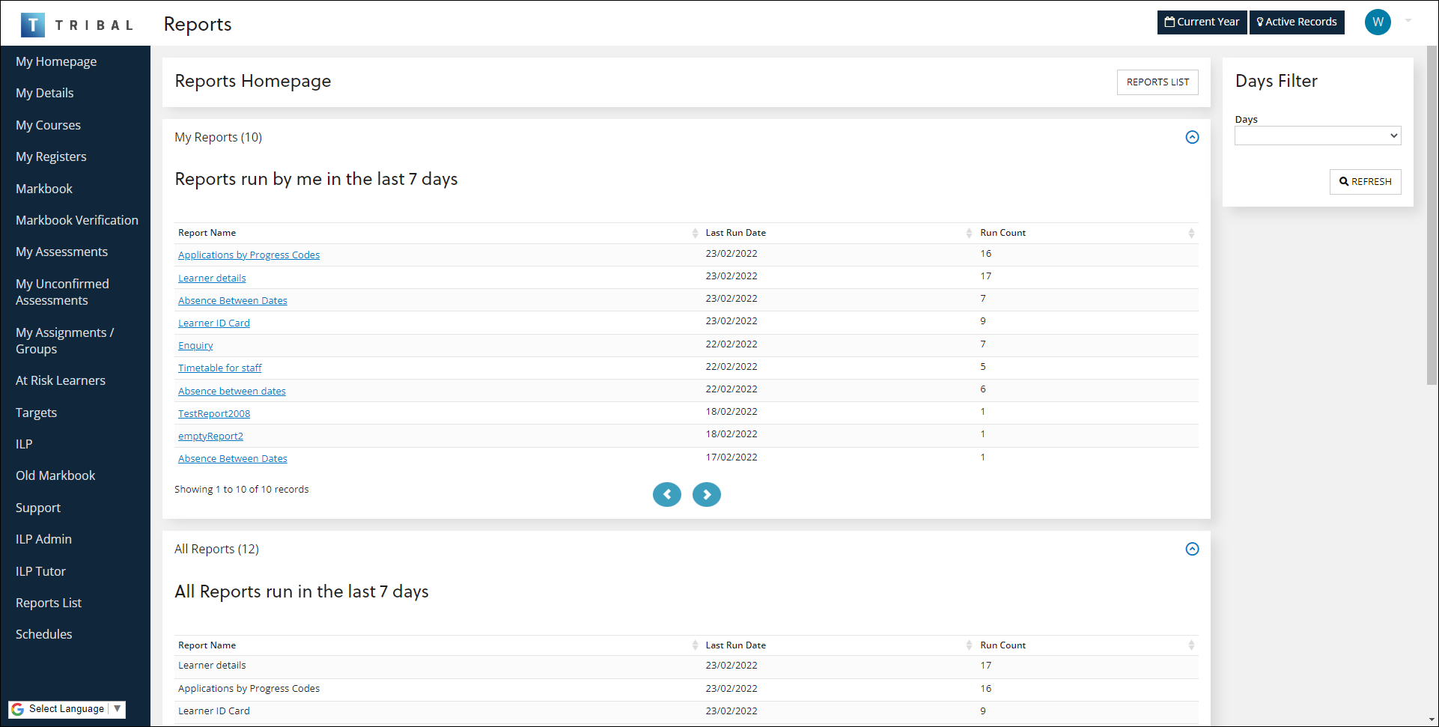Click the REPORTS LIST button
The image size is (1439, 727).
tap(1157, 82)
